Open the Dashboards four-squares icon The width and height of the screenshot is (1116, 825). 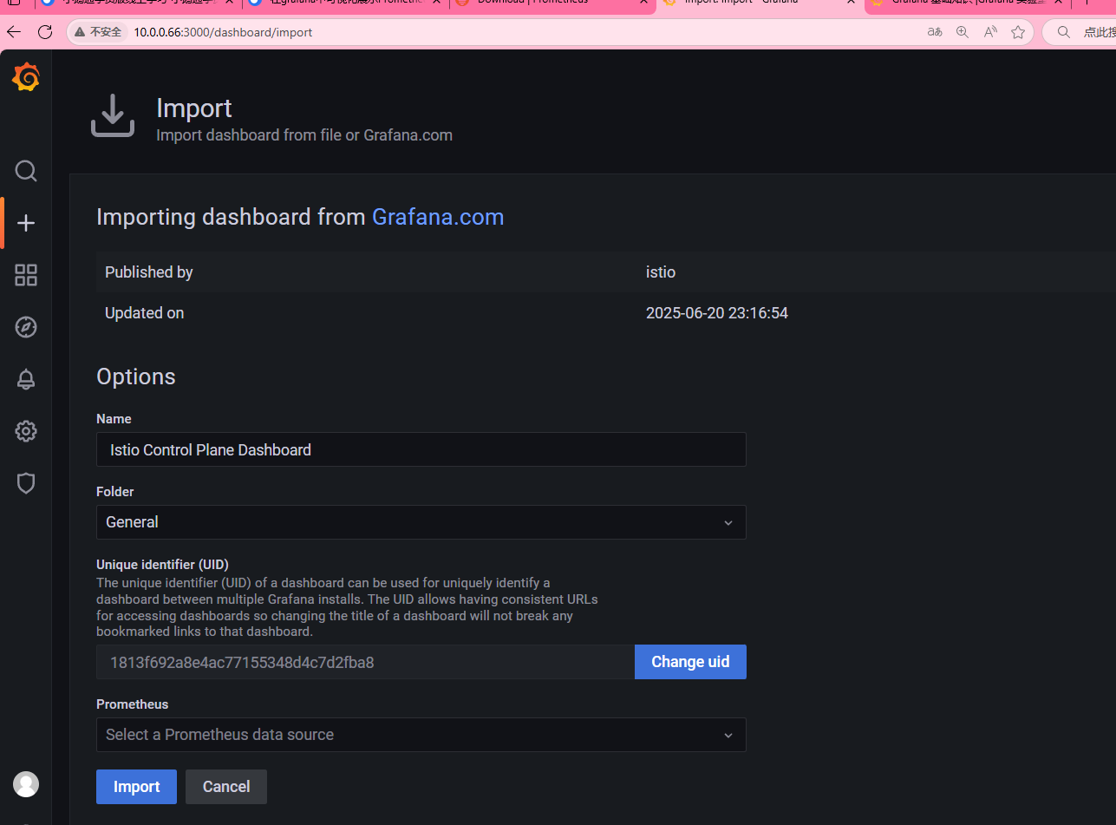(x=26, y=275)
